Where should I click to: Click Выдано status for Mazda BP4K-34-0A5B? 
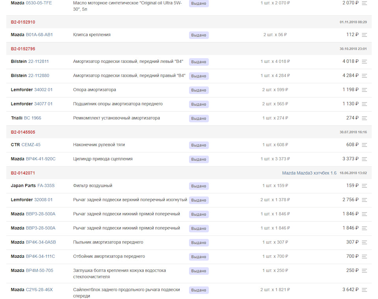point(198,242)
